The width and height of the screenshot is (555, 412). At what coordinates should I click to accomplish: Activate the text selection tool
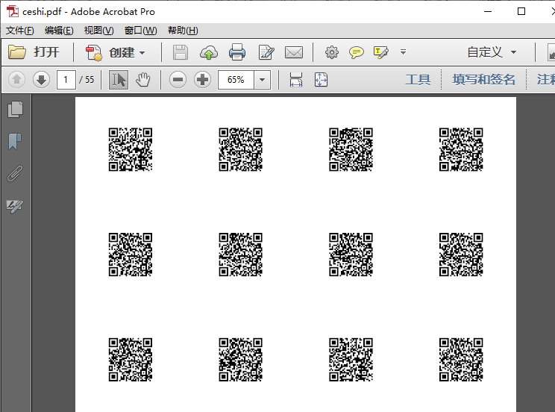[x=118, y=79]
